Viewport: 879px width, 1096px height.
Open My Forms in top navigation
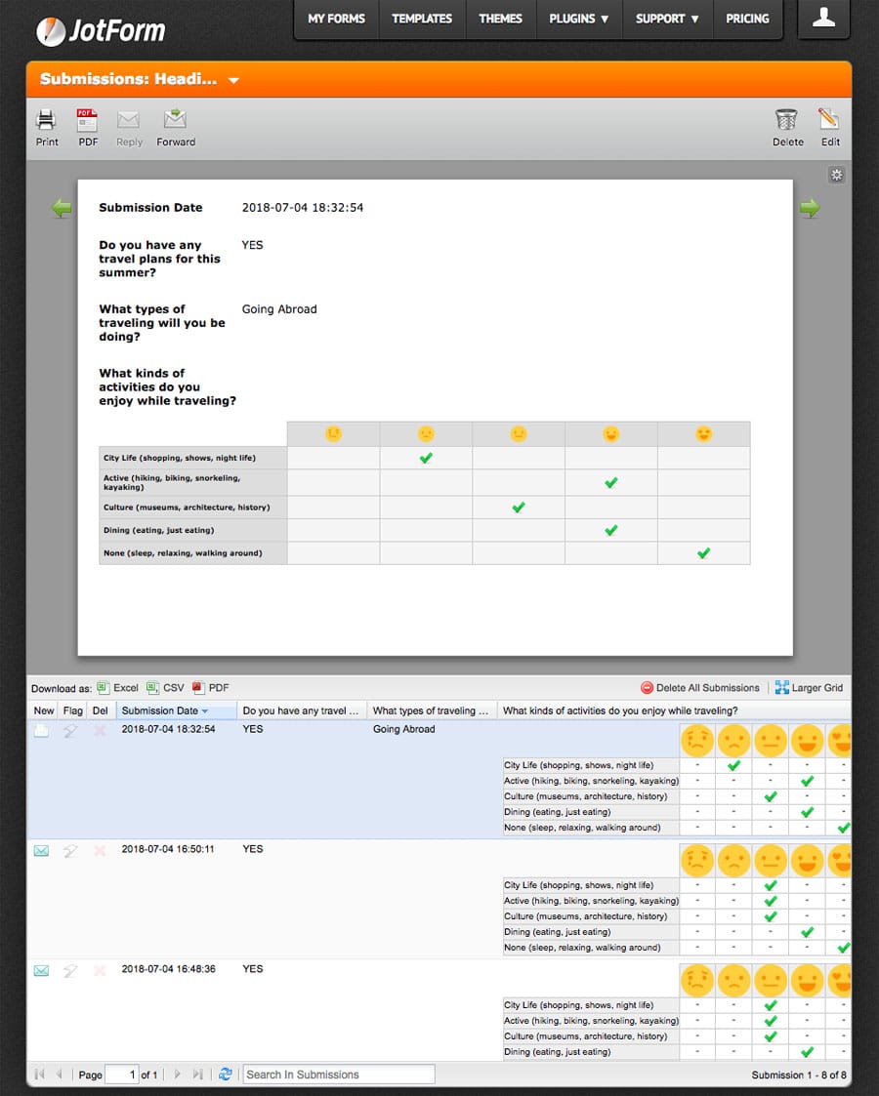(336, 19)
